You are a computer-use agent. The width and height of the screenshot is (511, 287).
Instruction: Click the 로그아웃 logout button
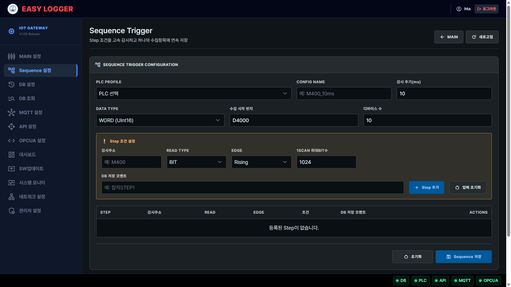click(486, 9)
